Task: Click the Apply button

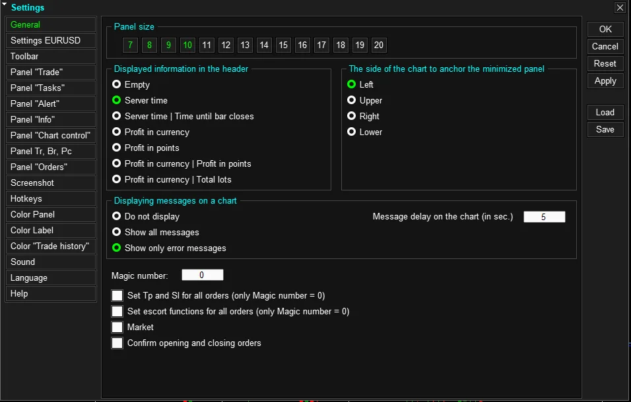Action: (x=605, y=81)
